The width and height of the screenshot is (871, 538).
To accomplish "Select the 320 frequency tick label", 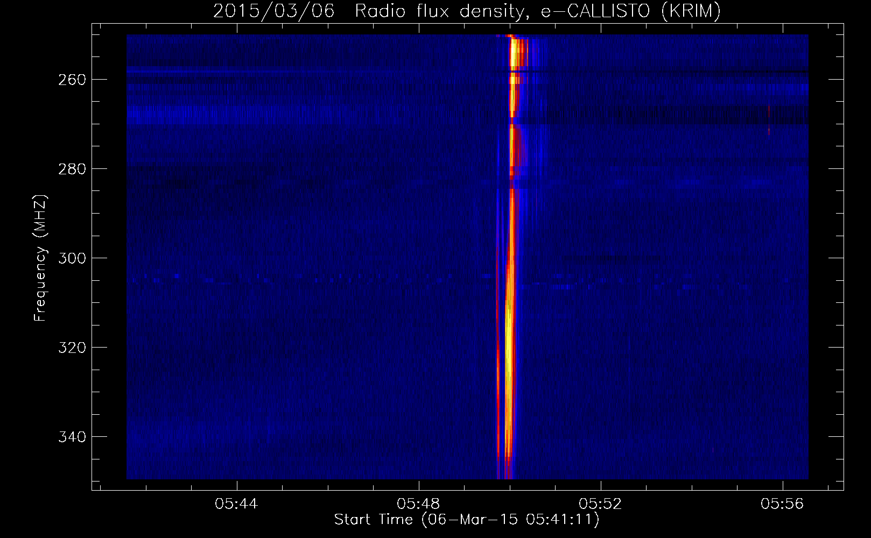I will 72,348.
